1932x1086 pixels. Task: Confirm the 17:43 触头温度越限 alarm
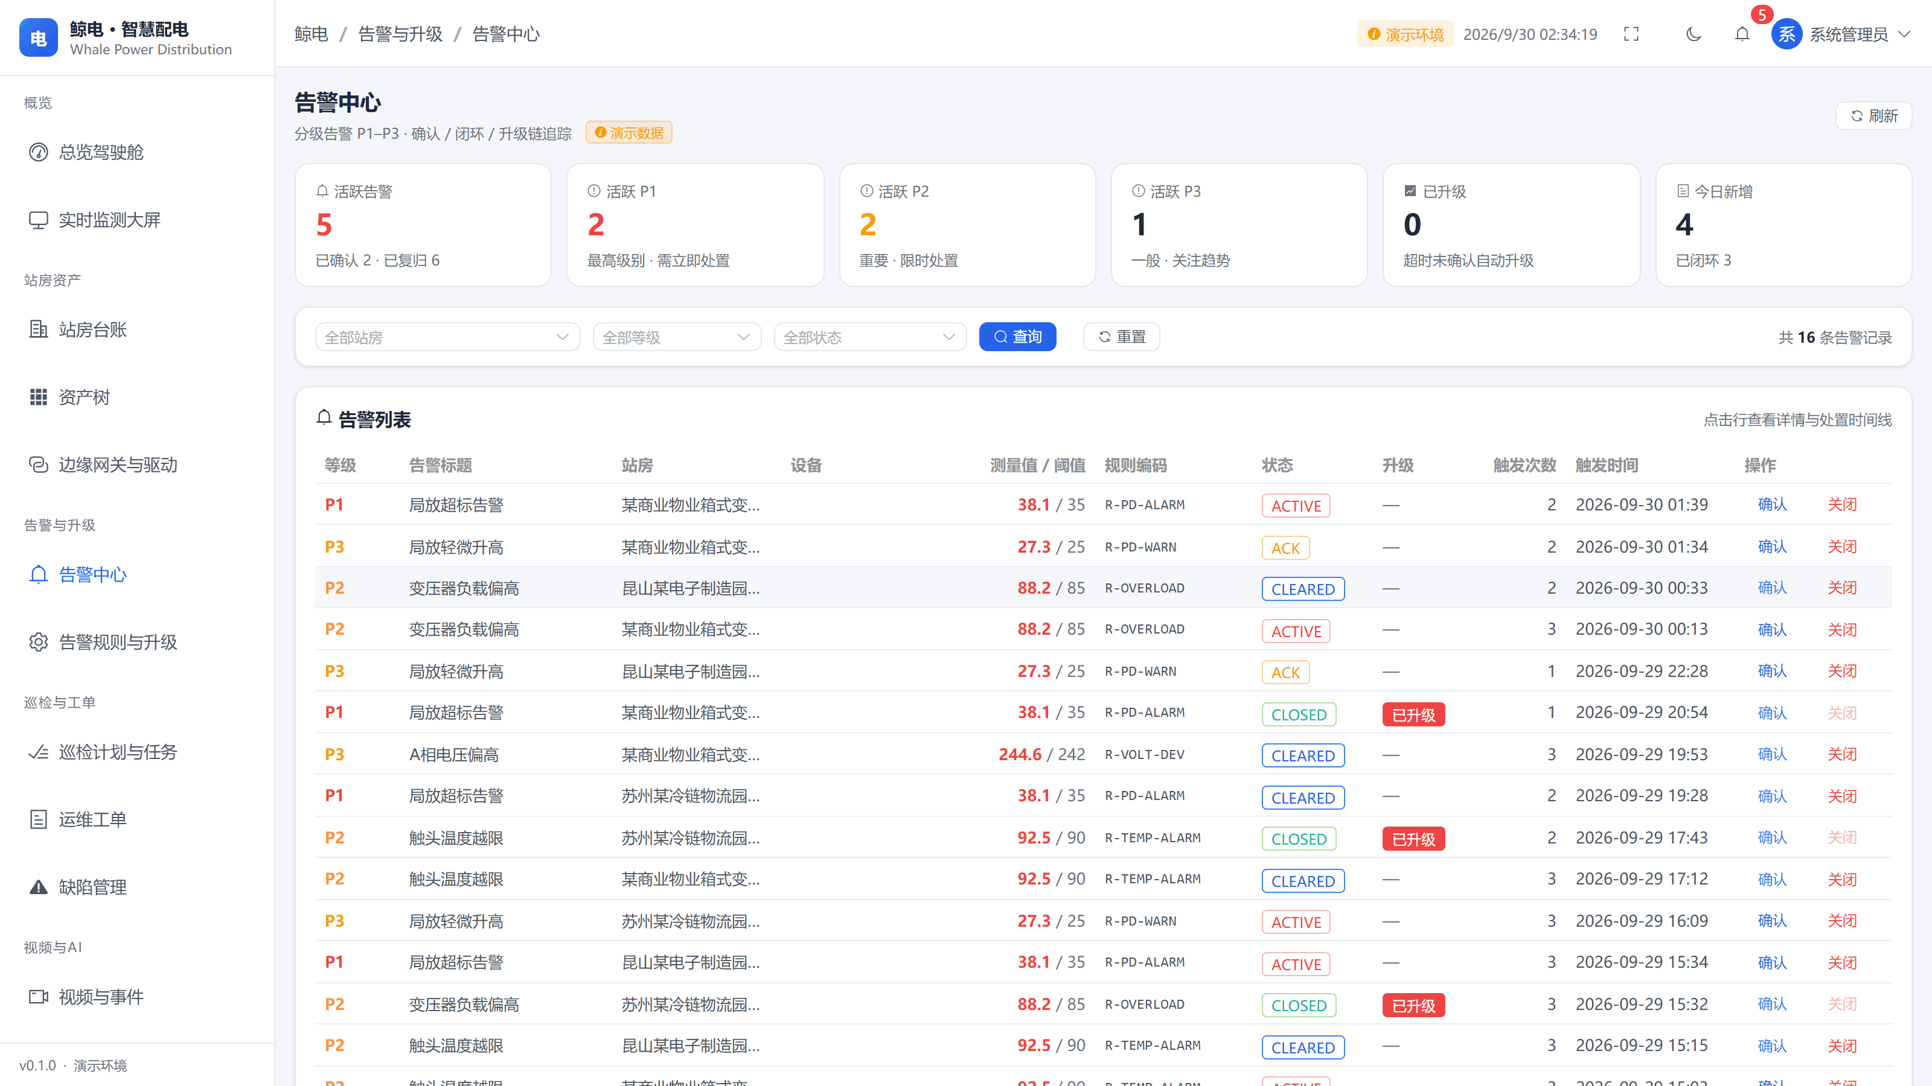[x=1772, y=837]
